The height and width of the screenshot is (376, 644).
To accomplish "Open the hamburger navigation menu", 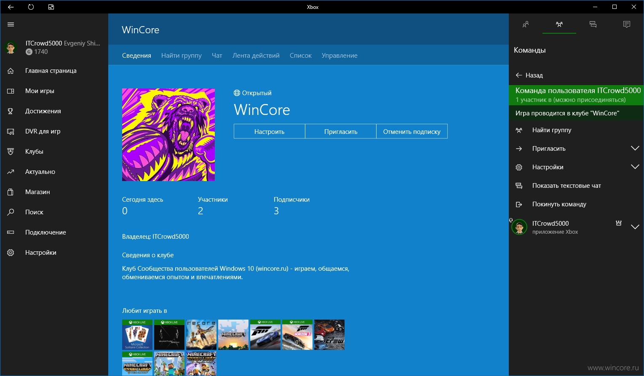I will 11,24.
